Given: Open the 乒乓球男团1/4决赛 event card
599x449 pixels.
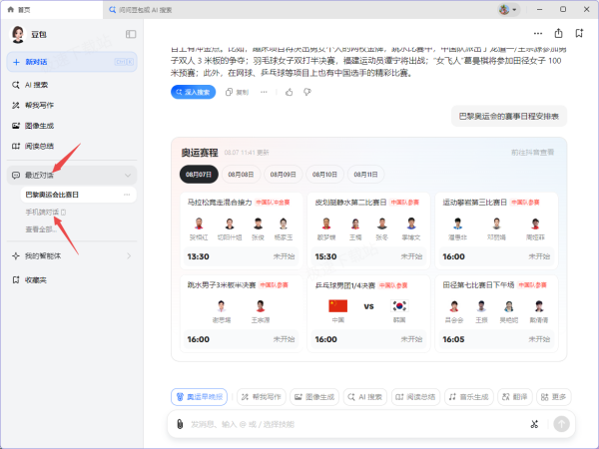Looking at the screenshot, I should click(368, 313).
